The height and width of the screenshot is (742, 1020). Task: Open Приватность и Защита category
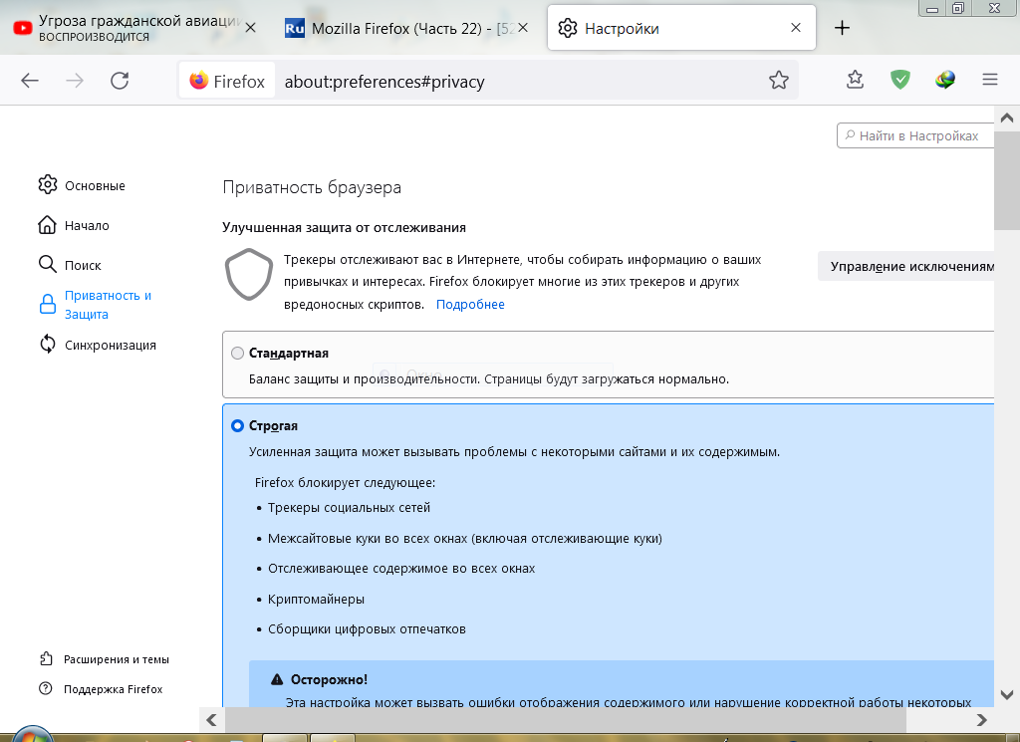(95, 305)
